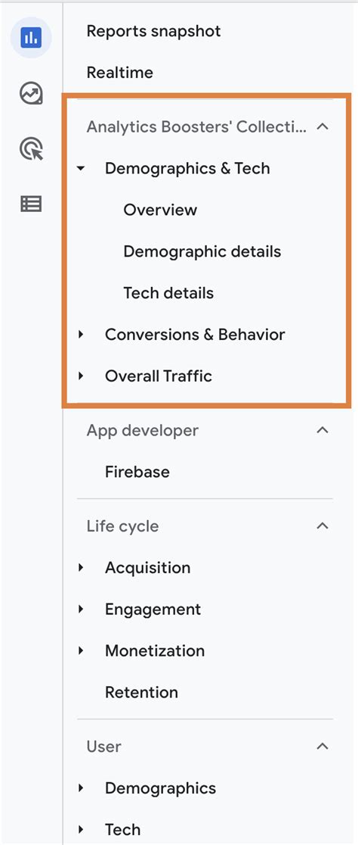Open the Configure table icon

[31, 204]
